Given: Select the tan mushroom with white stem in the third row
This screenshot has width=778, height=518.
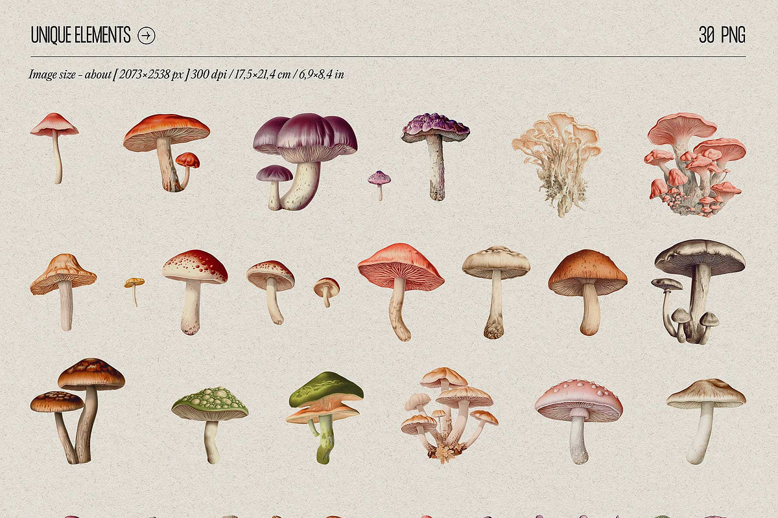Looking at the screenshot, I should coord(706,421).
